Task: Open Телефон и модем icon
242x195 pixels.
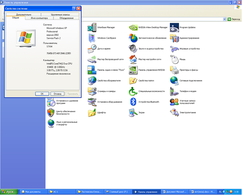Action: [175, 91]
